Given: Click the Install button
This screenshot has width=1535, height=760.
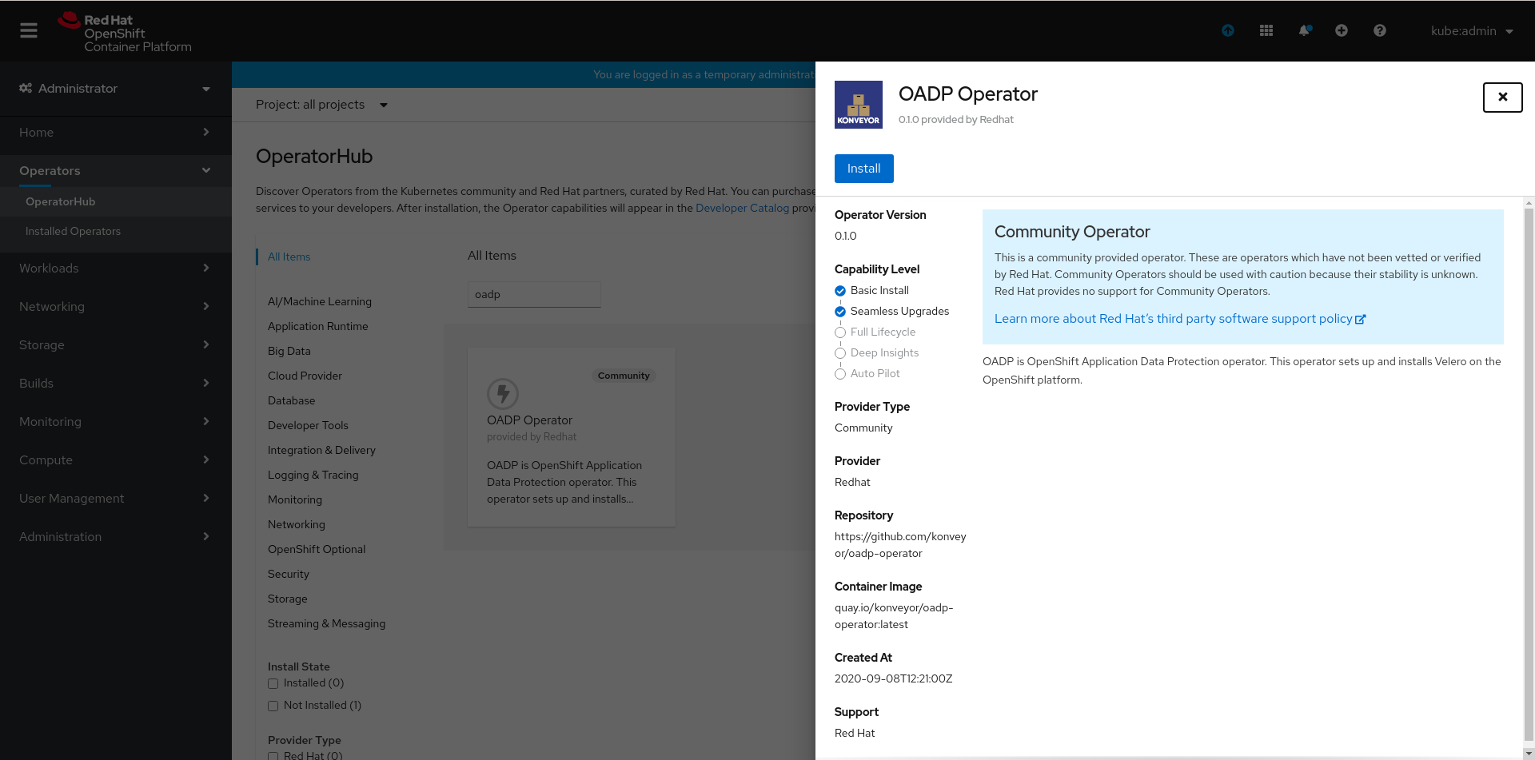Looking at the screenshot, I should (864, 169).
